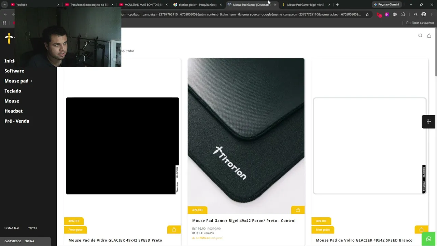Open the Software menu item
The image size is (437, 246).
point(14,71)
